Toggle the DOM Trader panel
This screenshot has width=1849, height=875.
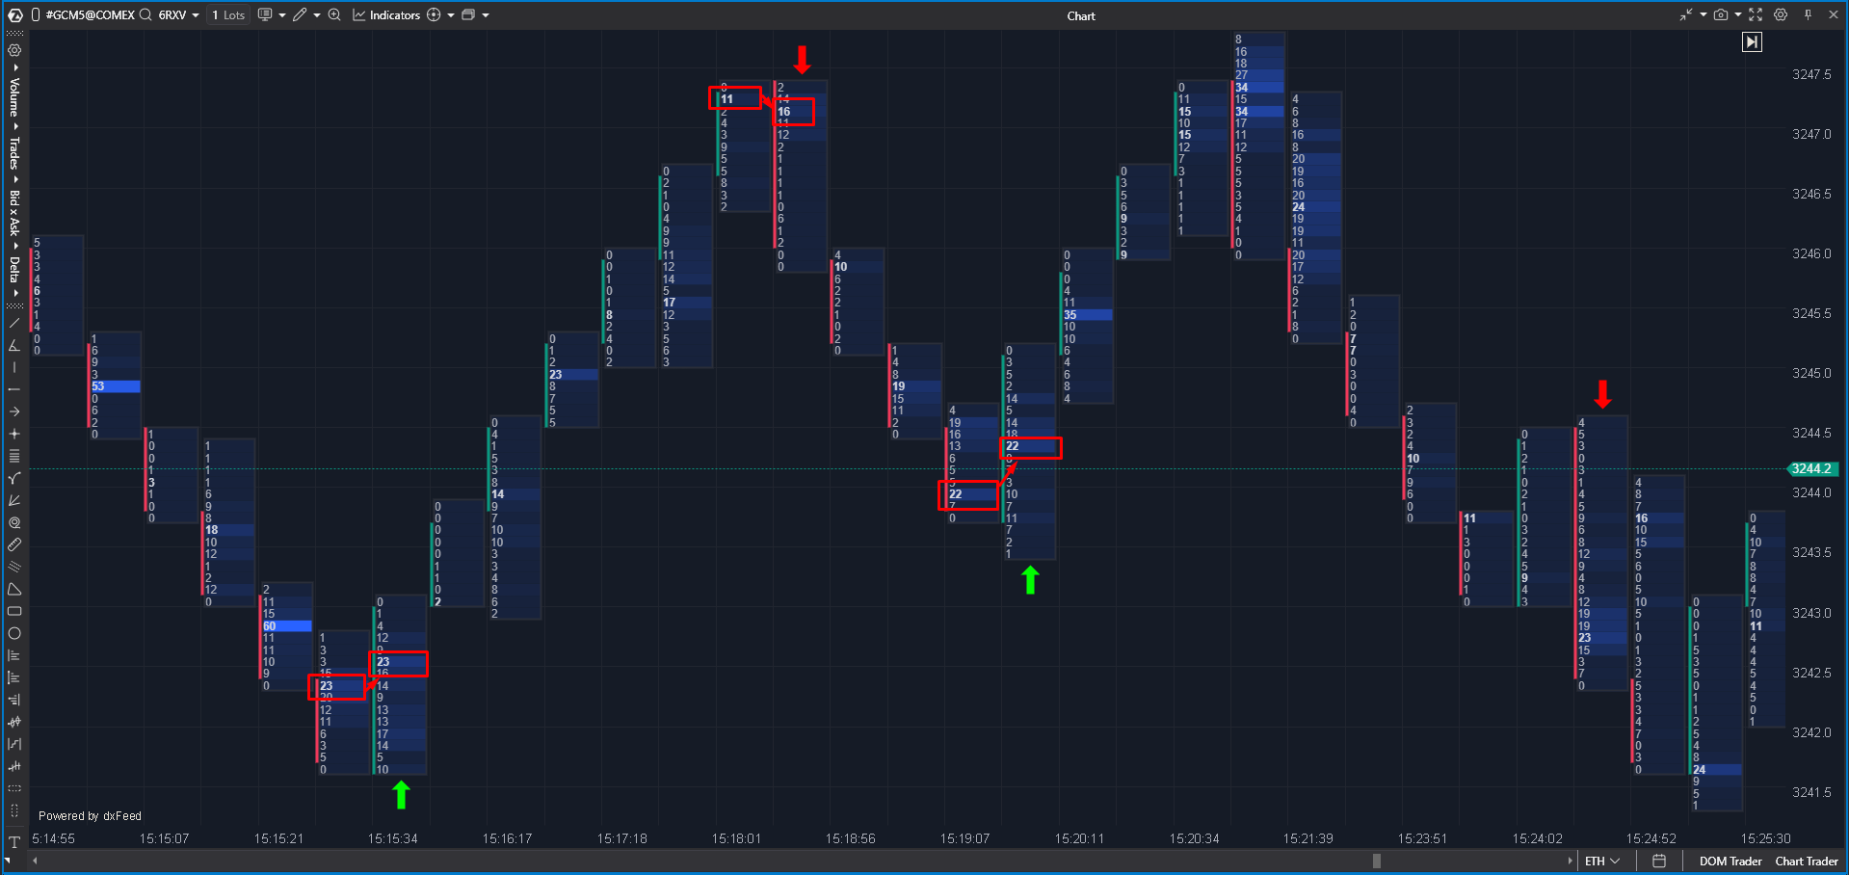1730,861
